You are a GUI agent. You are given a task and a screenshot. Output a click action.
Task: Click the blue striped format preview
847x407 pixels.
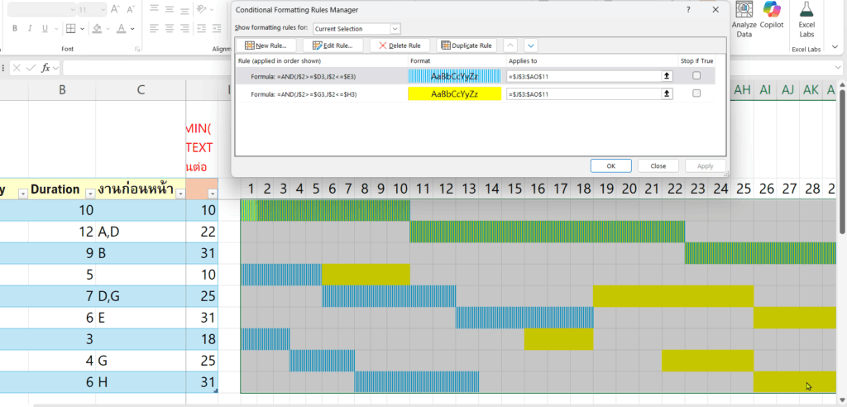pos(454,76)
